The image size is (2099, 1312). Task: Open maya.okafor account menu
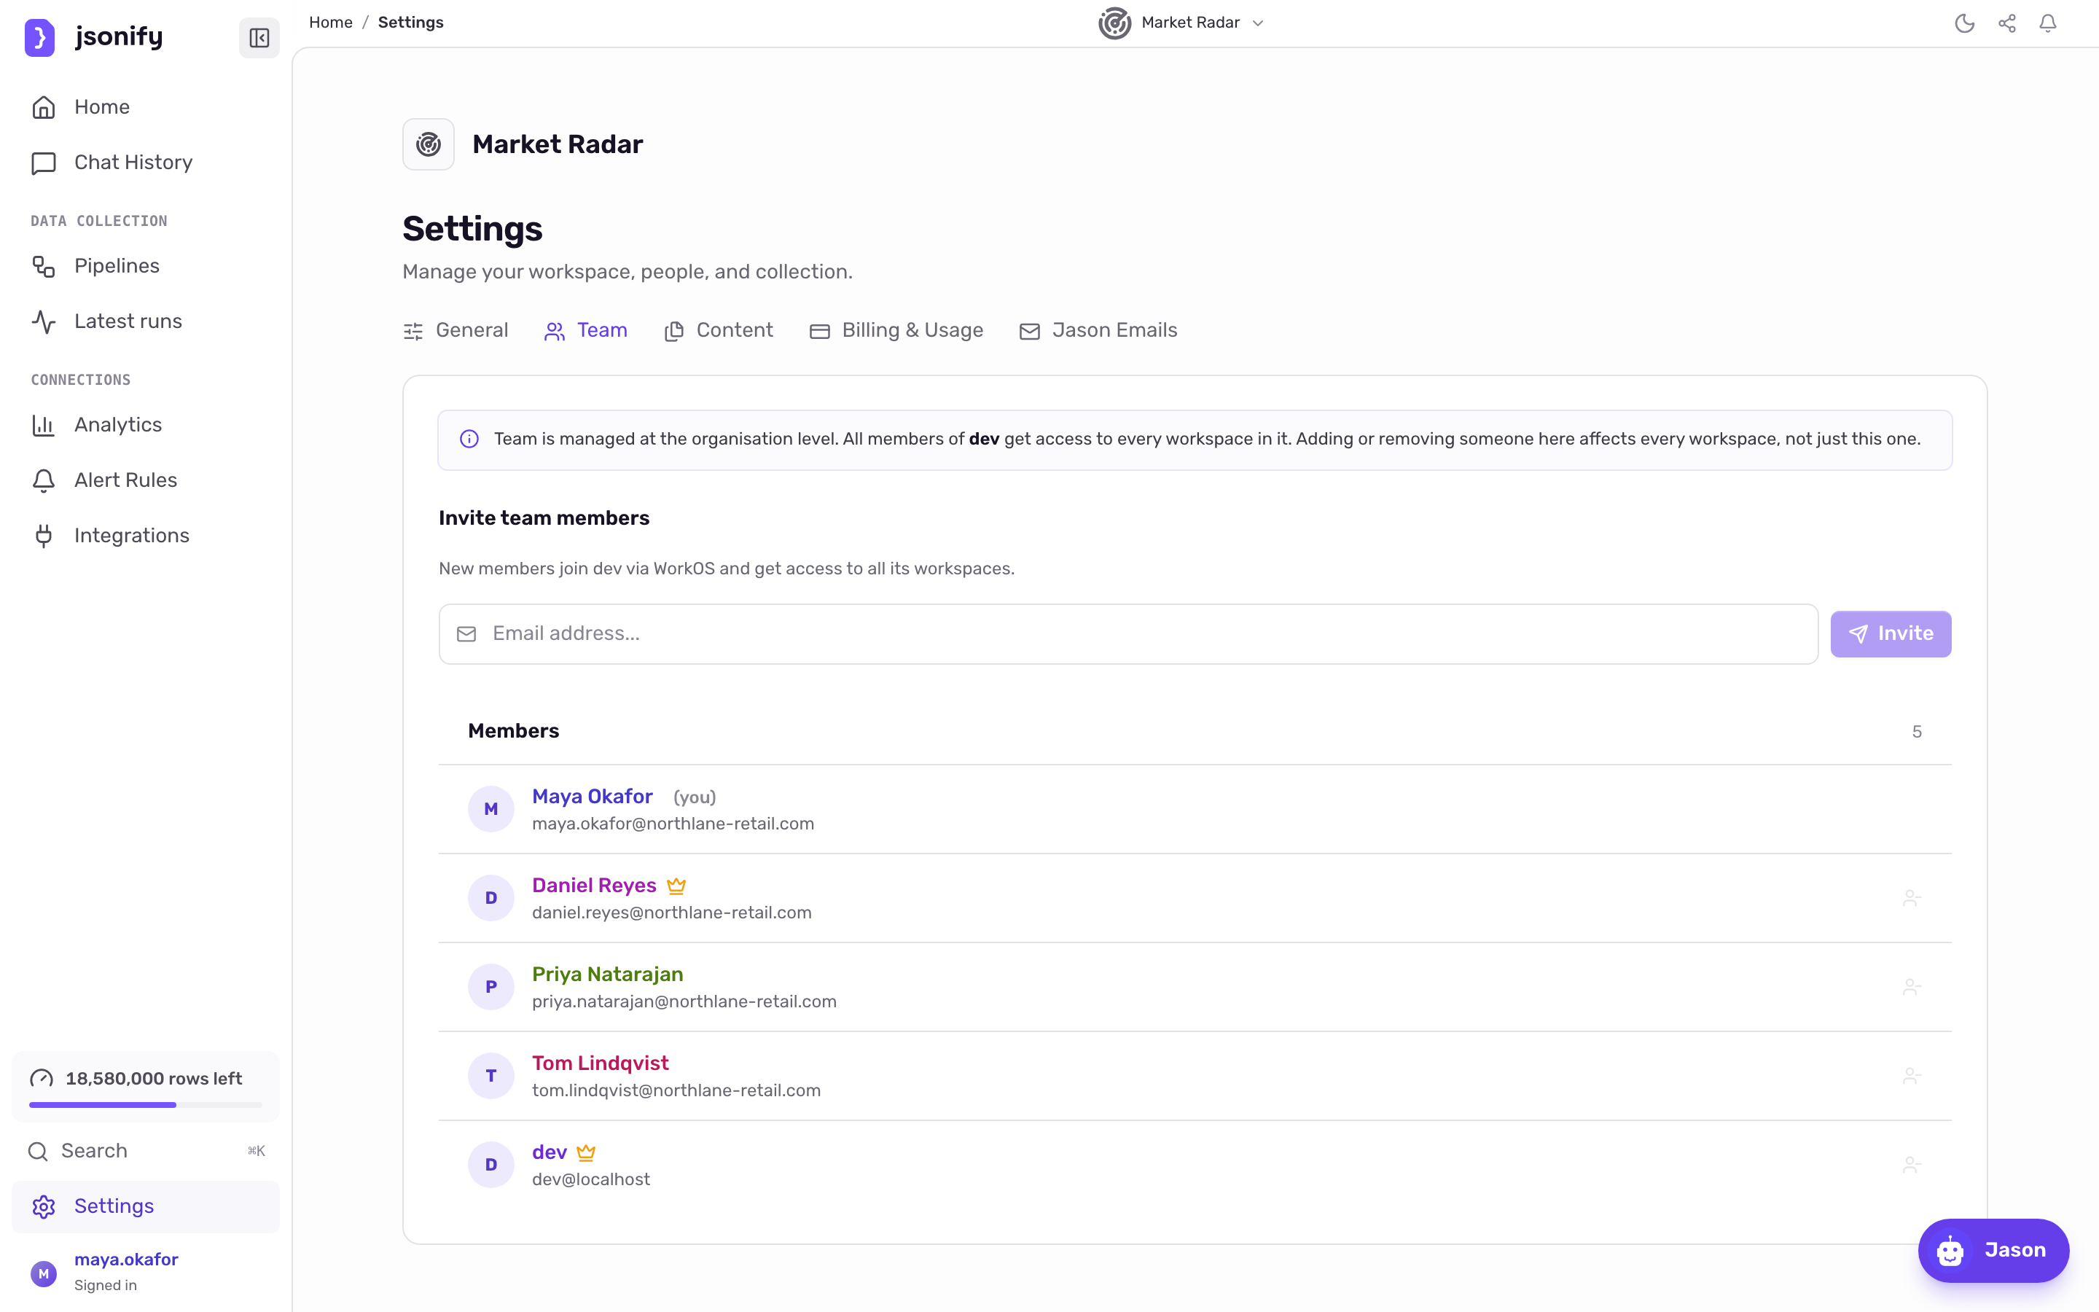pos(146,1271)
